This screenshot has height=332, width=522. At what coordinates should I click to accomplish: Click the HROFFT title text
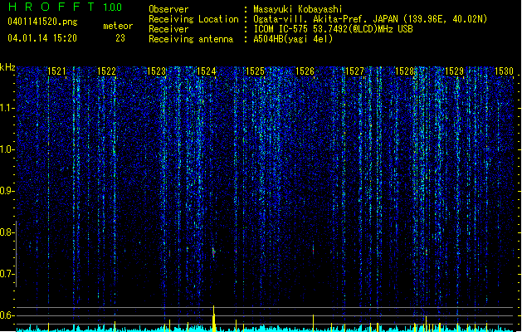point(52,7)
